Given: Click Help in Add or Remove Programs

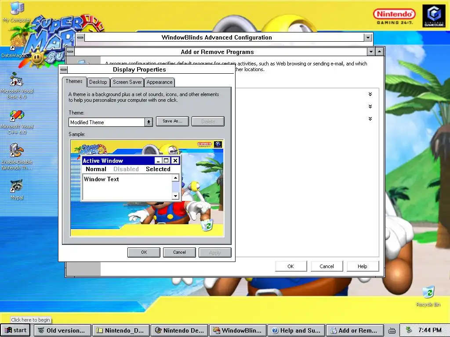Looking at the screenshot, I should [x=363, y=266].
